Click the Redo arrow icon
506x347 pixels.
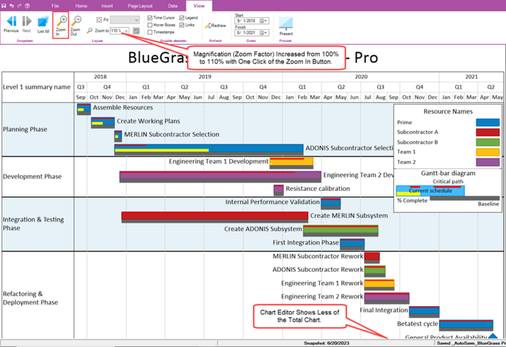19,6
